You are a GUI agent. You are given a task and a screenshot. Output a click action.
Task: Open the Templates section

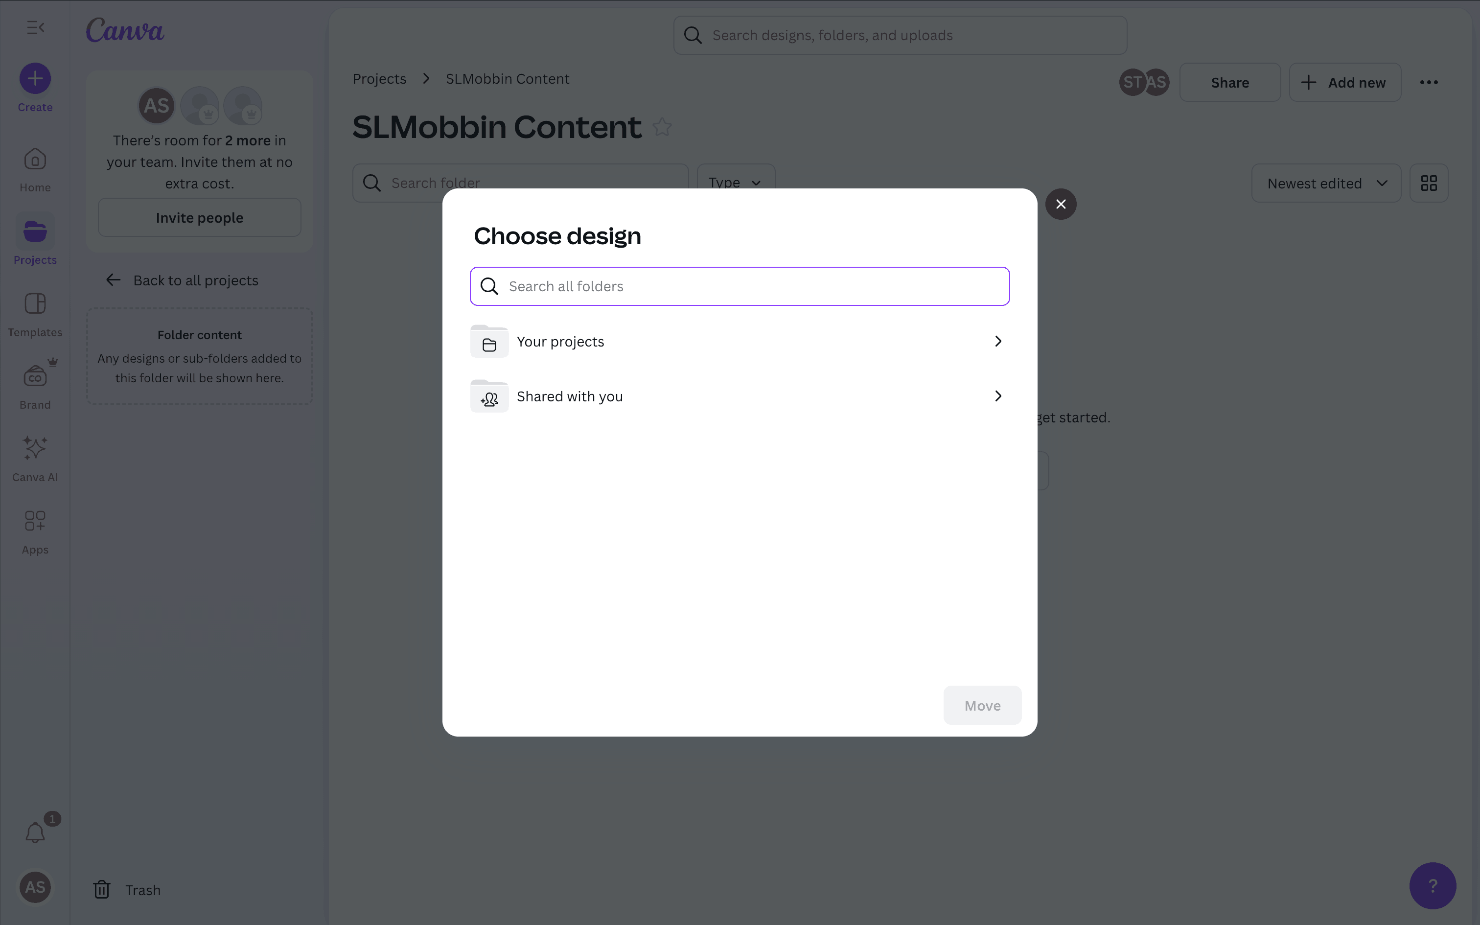(35, 314)
